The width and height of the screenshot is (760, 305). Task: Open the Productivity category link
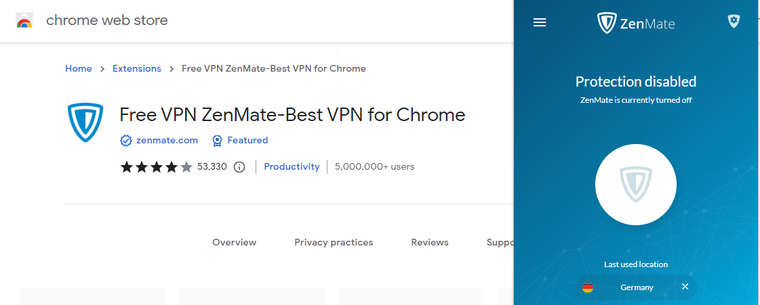click(292, 166)
